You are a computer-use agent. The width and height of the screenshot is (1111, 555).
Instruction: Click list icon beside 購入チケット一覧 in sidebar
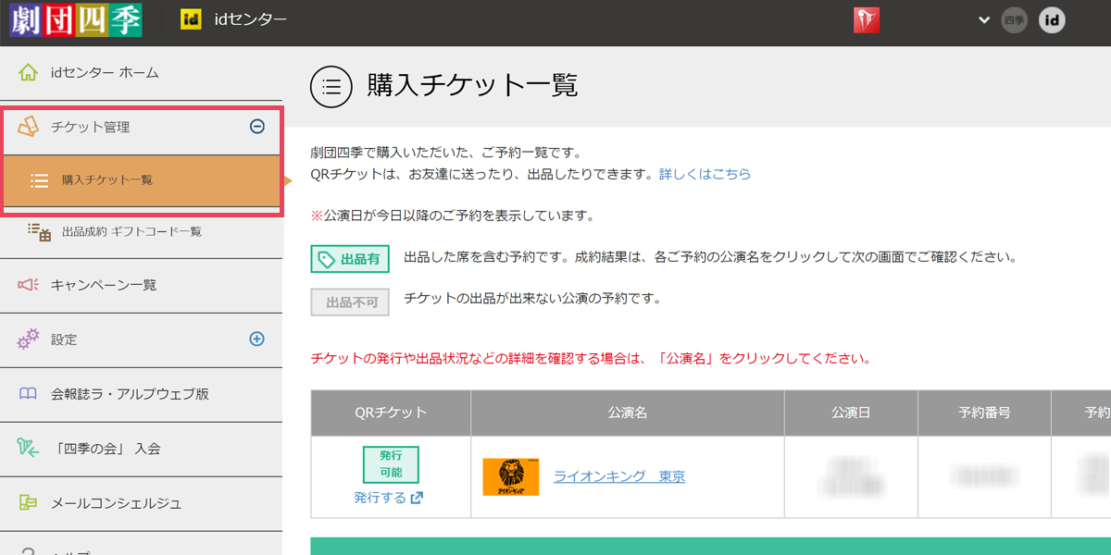coord(39,180)
